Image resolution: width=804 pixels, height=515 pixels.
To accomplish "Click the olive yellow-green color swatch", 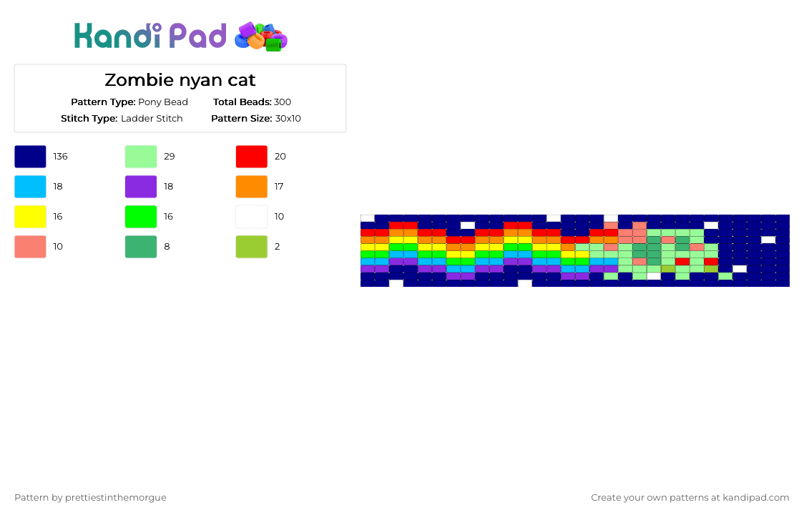I will coord(252,247).
